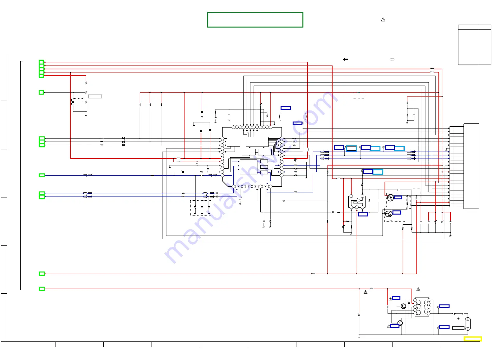
Task: Select the transformer symbol in the inverter circuit
Action: tap(422, 307)
